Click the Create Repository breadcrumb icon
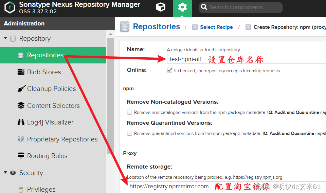Screen dimensions: 326x193 tap(248, 27)
